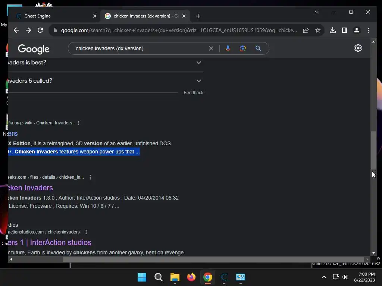Screen dimensions: 382x286
Task: Open 'InterAction studios' result link
Action: pyautogui.click(x=50, y=242)
